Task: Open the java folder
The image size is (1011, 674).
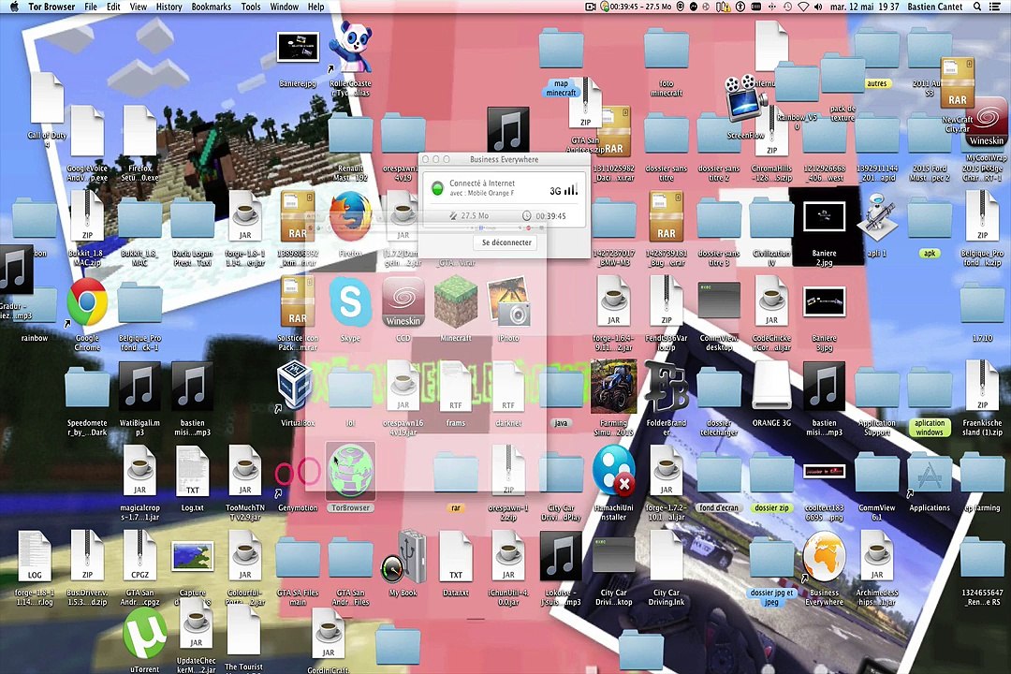Action: 561,388
